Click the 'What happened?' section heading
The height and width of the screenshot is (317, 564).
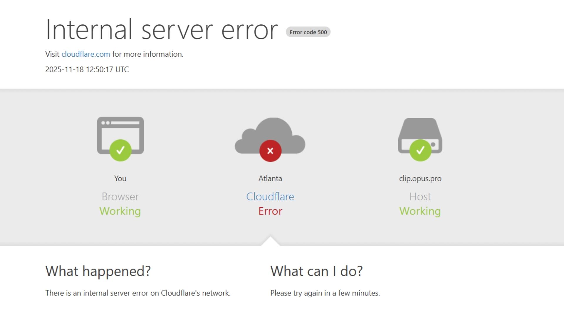[98, 271]
